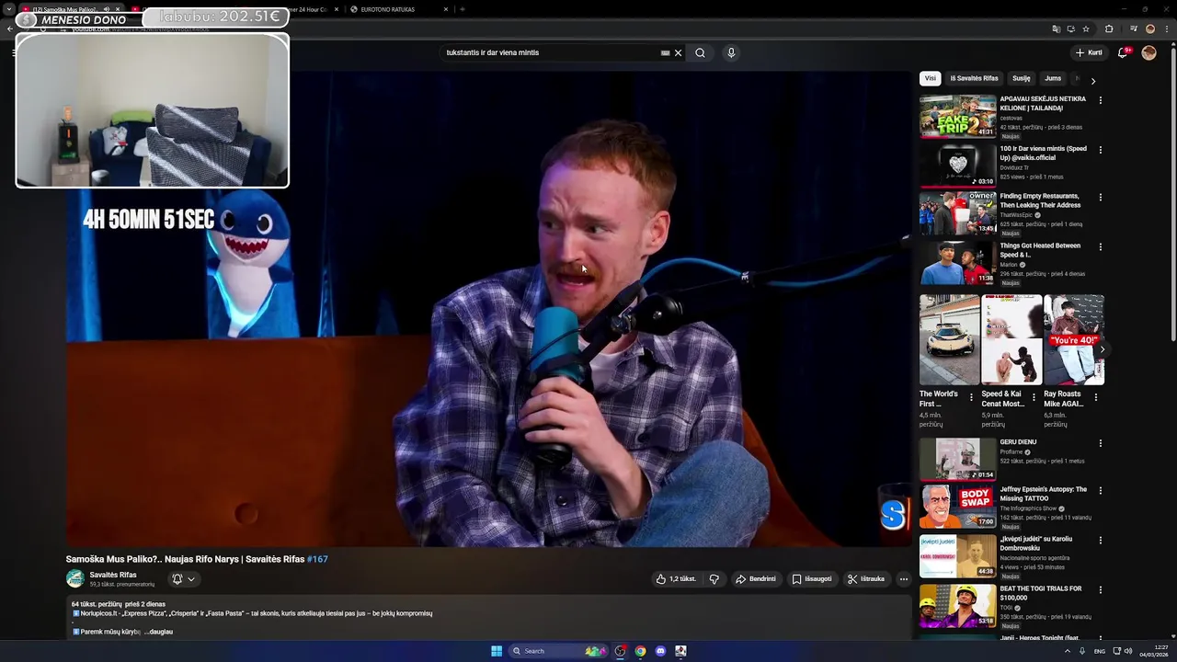This screenshot has width=1177, height=662.
Task: Click the translate page icon in address bar
Action: 1056,29
